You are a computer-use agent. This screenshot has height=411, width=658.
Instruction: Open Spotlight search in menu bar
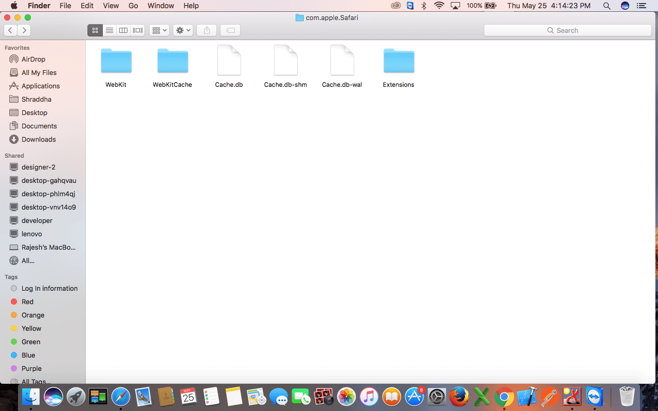click(x=607, y=6)
